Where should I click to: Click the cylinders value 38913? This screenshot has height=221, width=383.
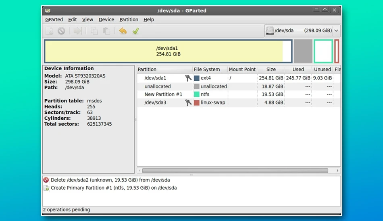tap(94, 118)
